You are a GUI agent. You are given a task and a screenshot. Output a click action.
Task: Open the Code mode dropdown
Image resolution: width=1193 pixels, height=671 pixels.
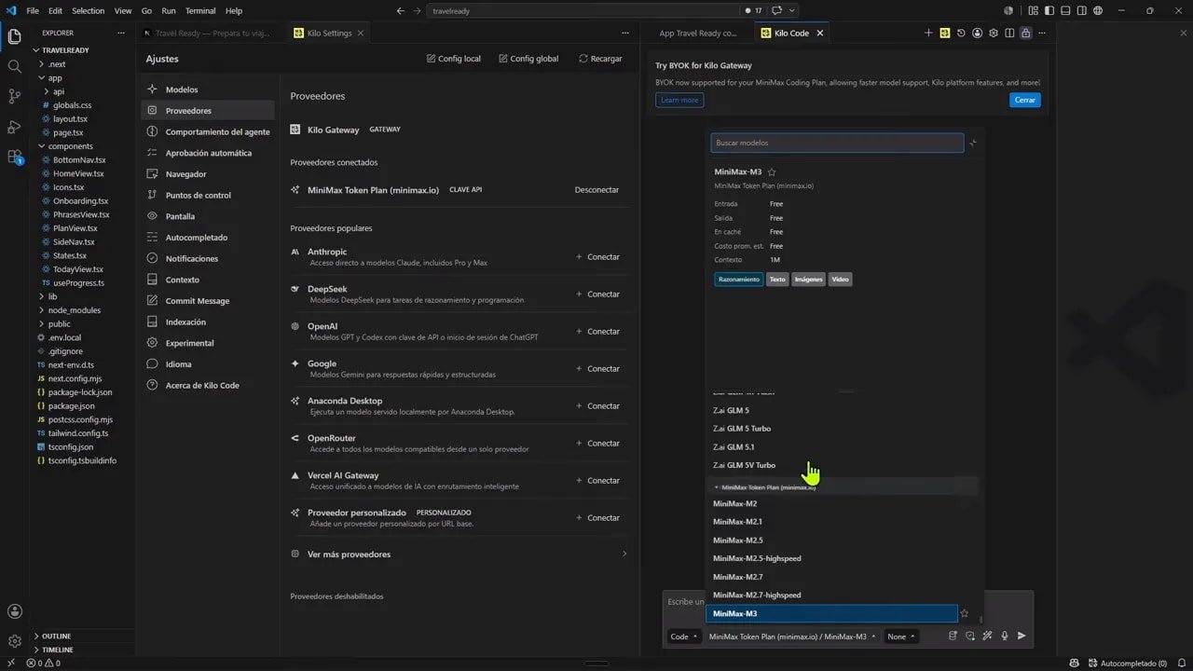683,637
